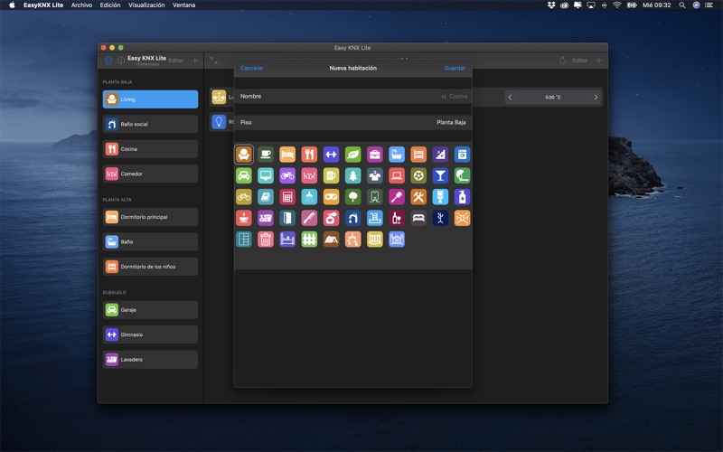The image size is (723, 452).
Task: Choose the pink trash can icon
Action: [x=266, y=240]
